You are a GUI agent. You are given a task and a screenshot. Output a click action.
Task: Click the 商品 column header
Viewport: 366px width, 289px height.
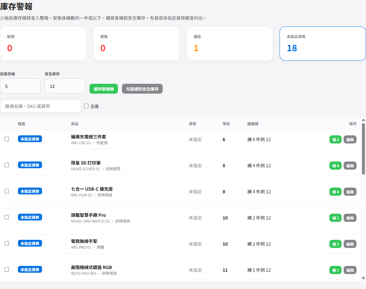(x=75, y=124)
